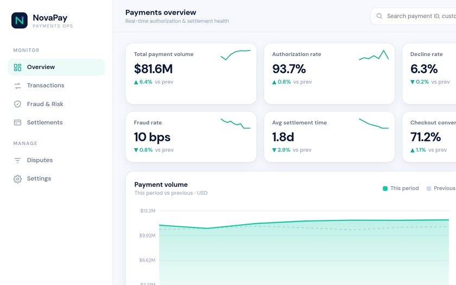456x285 pixels.
Task: Click the 10 bps fraud value
Action: 152,137
